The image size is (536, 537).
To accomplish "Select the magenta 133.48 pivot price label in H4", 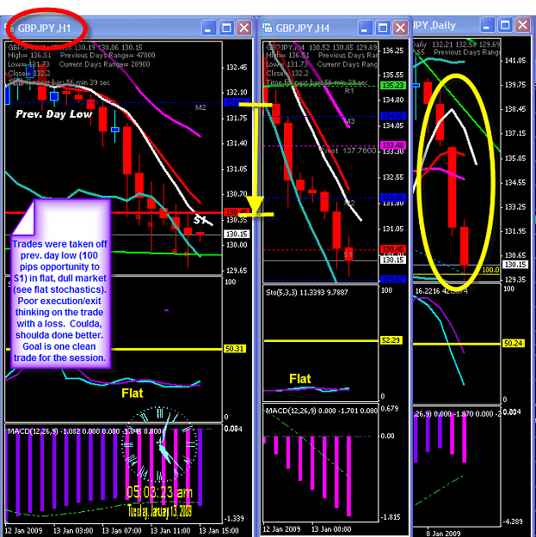I will pyautogui.click(x=393, y=145).
